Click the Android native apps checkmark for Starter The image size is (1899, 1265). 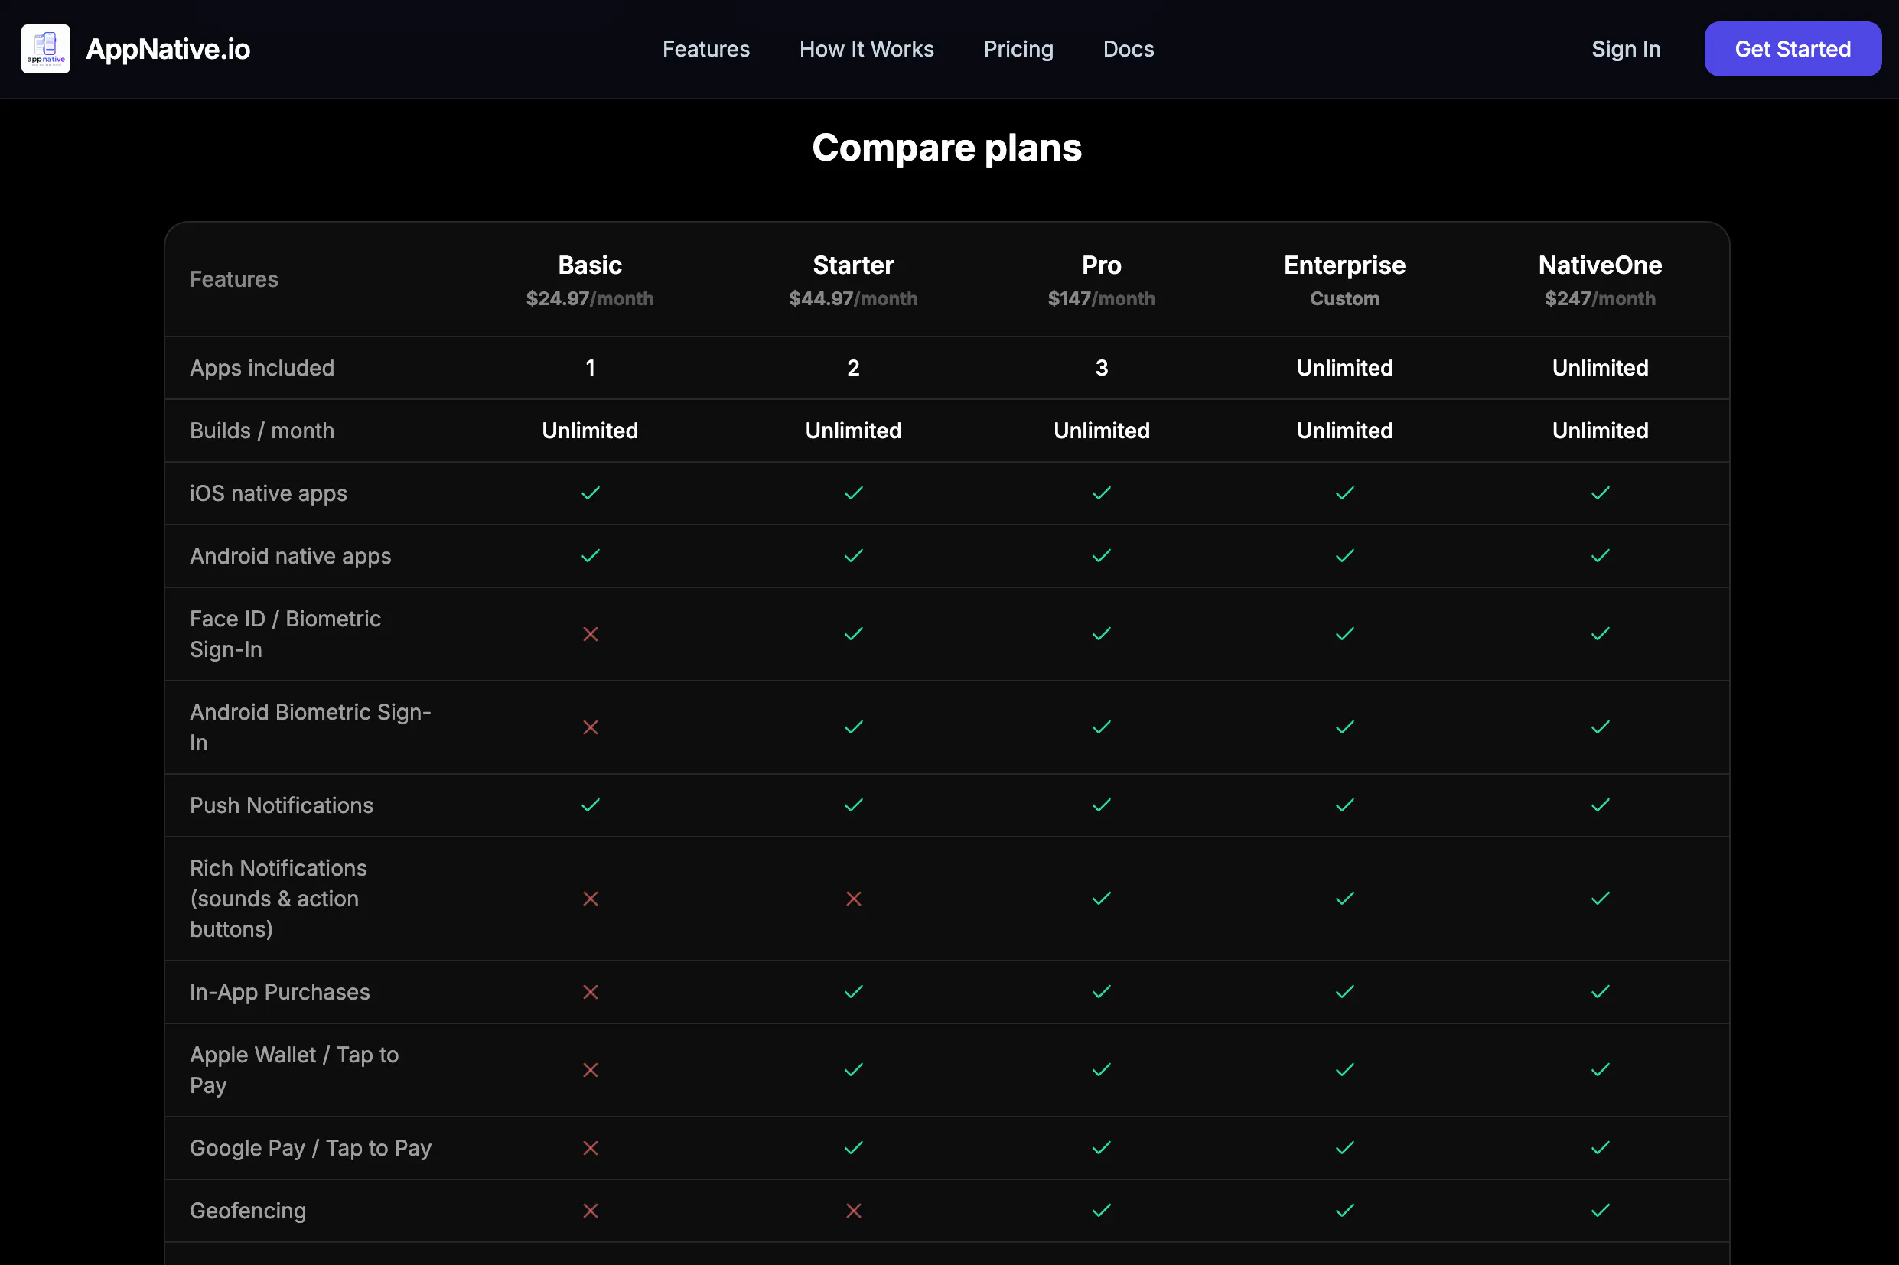point(853,557)
